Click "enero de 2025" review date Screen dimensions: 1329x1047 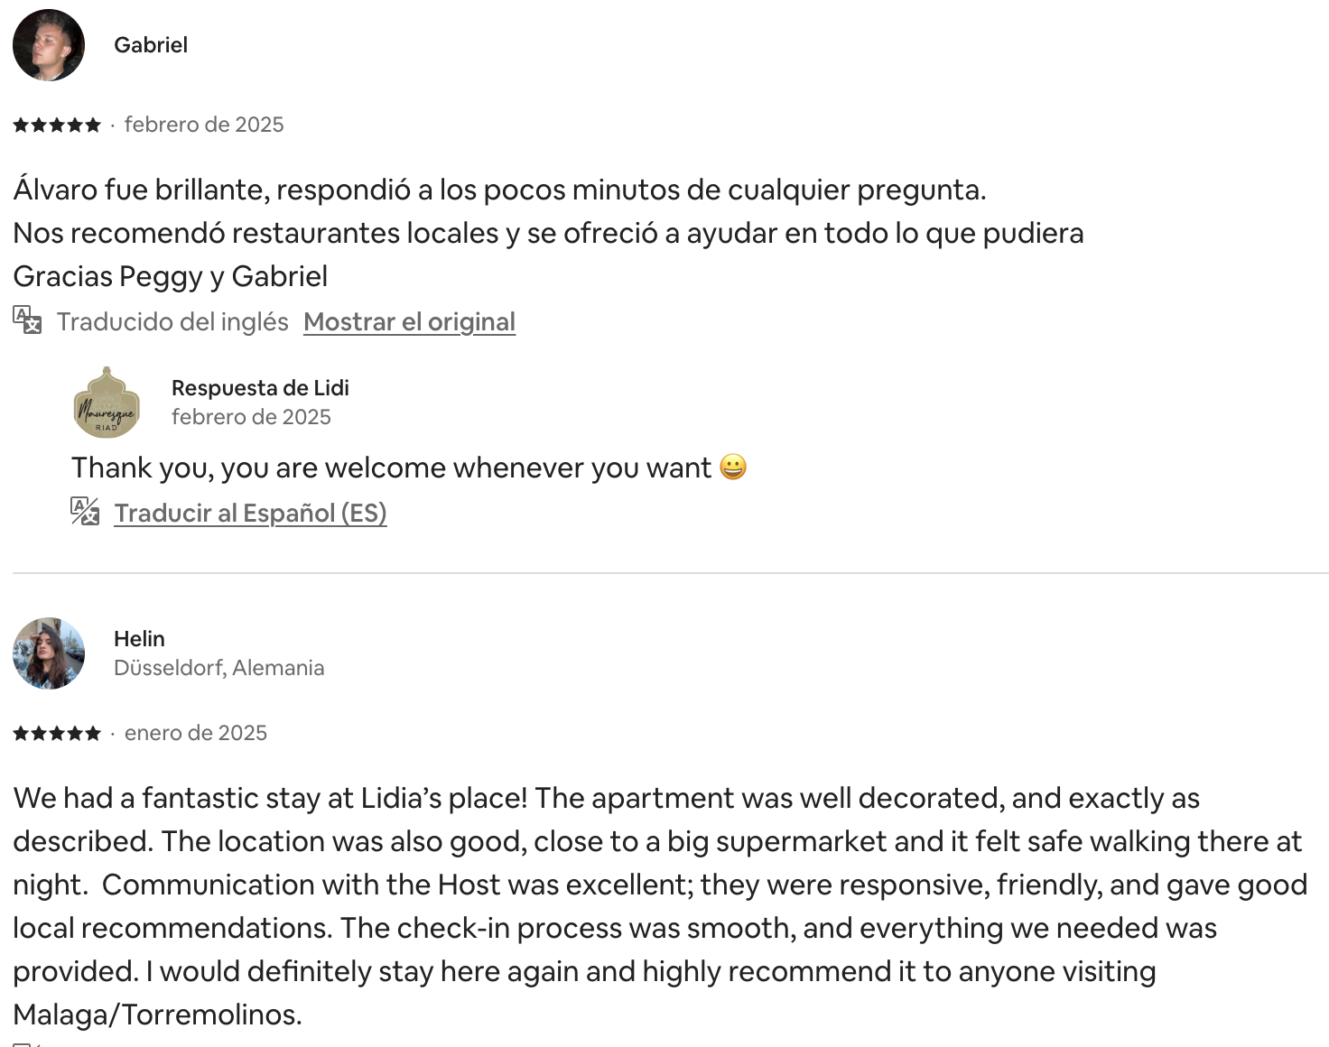[196, 733]
